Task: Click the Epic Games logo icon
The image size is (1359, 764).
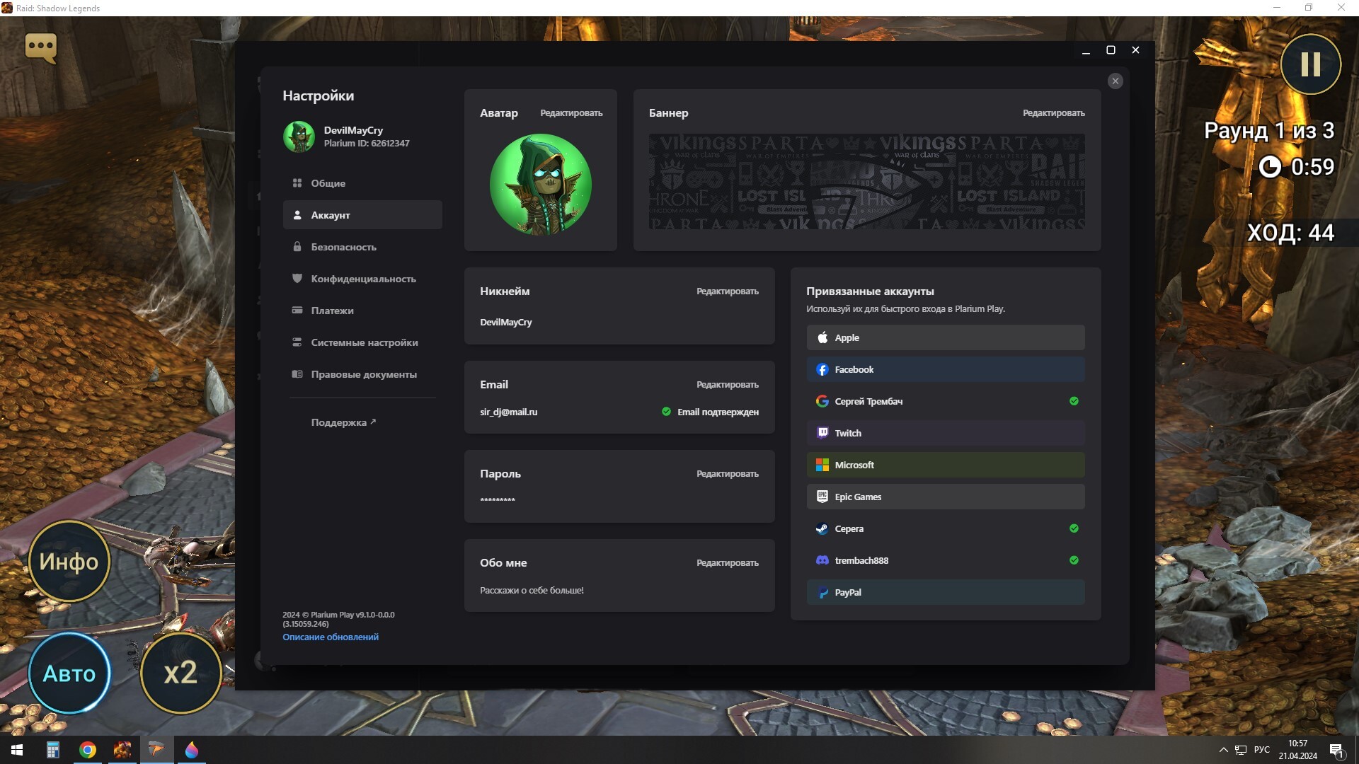Action: pyautogui.click(x=822, y=497)
